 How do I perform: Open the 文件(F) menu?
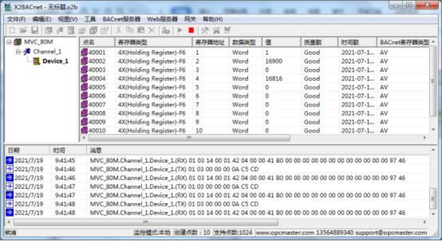(x=17, y=19)
